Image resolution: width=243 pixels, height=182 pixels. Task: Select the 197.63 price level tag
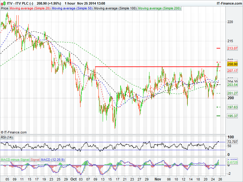[232, 107]
